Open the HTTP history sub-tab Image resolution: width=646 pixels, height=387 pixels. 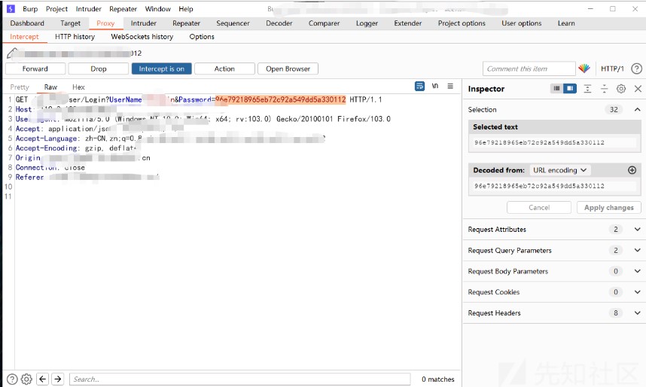click(x=75, y=37)
